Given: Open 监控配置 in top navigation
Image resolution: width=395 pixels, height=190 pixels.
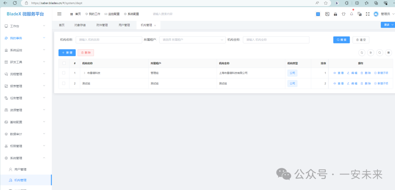Looking at the screenshot, I should 112,14.
